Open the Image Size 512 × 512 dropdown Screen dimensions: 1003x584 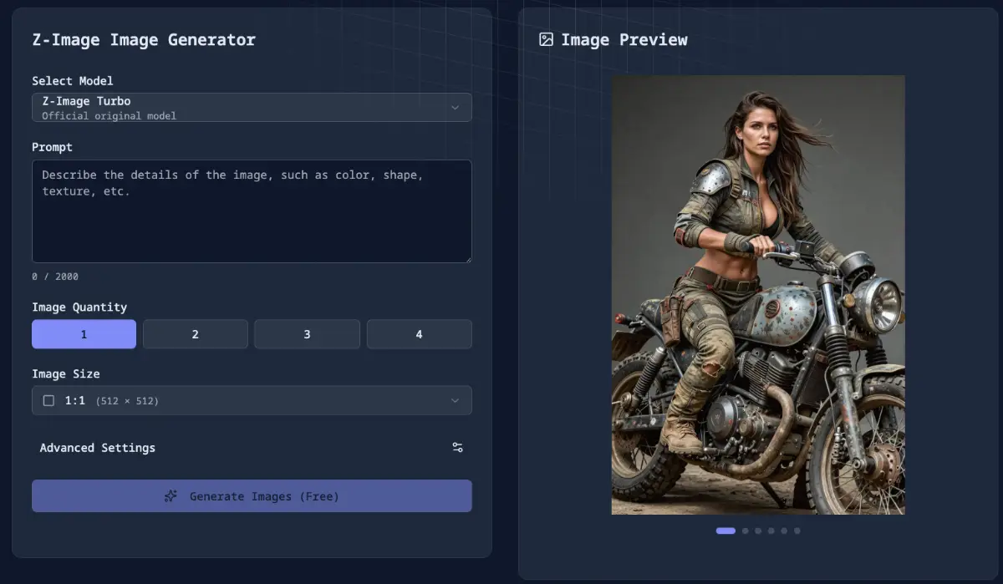(x=251, y=400)
